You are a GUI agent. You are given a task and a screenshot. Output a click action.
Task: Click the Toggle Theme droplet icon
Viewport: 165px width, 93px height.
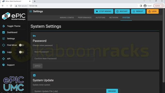point(3,26)
